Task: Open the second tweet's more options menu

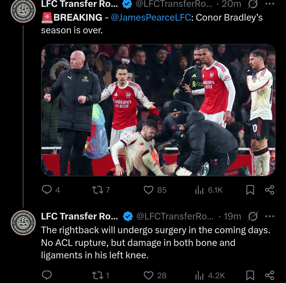Action: (x=270, y=216)
